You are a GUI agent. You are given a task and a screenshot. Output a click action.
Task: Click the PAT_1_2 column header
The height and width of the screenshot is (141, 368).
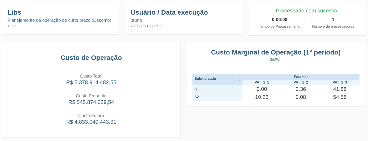click(301, 82)
